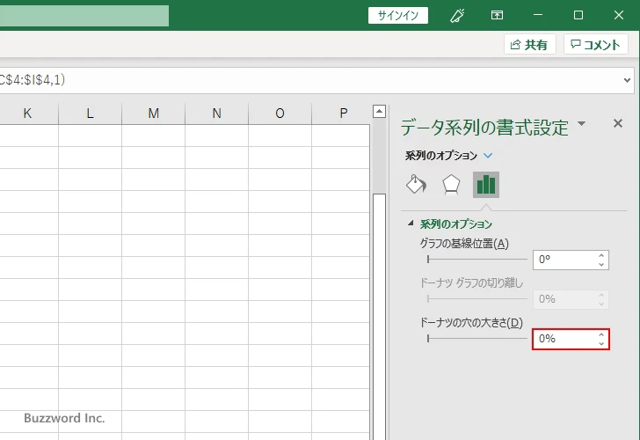
Task: Select the Fill & Line paint bucket tab
Action: [417, 185]
